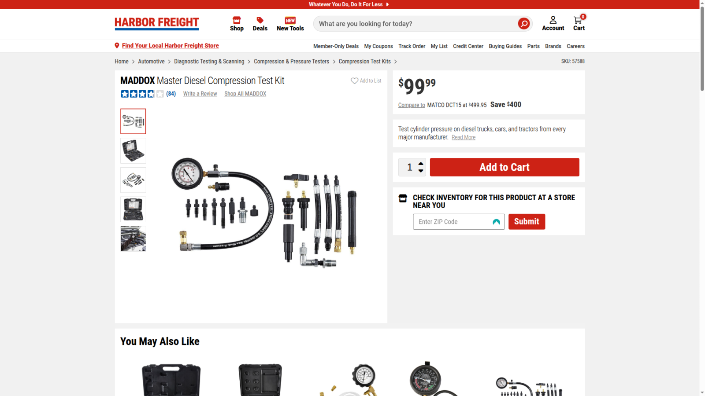The image size is (705, 396).
Task: Click the 4-star rating stars
Action: coord(142,94)
